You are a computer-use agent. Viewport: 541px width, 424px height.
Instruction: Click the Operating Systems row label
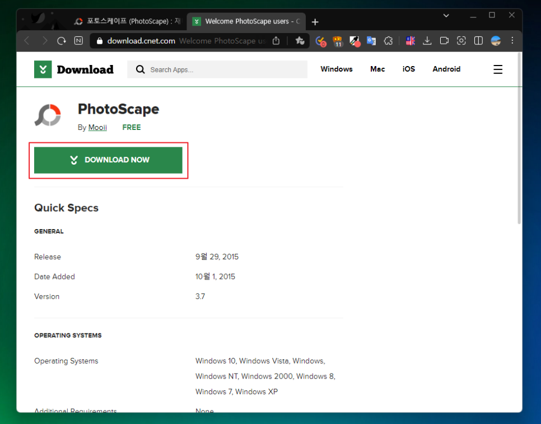(66, 361)
